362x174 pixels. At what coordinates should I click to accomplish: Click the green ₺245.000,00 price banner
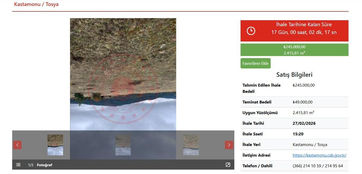[x=294, y=50]
